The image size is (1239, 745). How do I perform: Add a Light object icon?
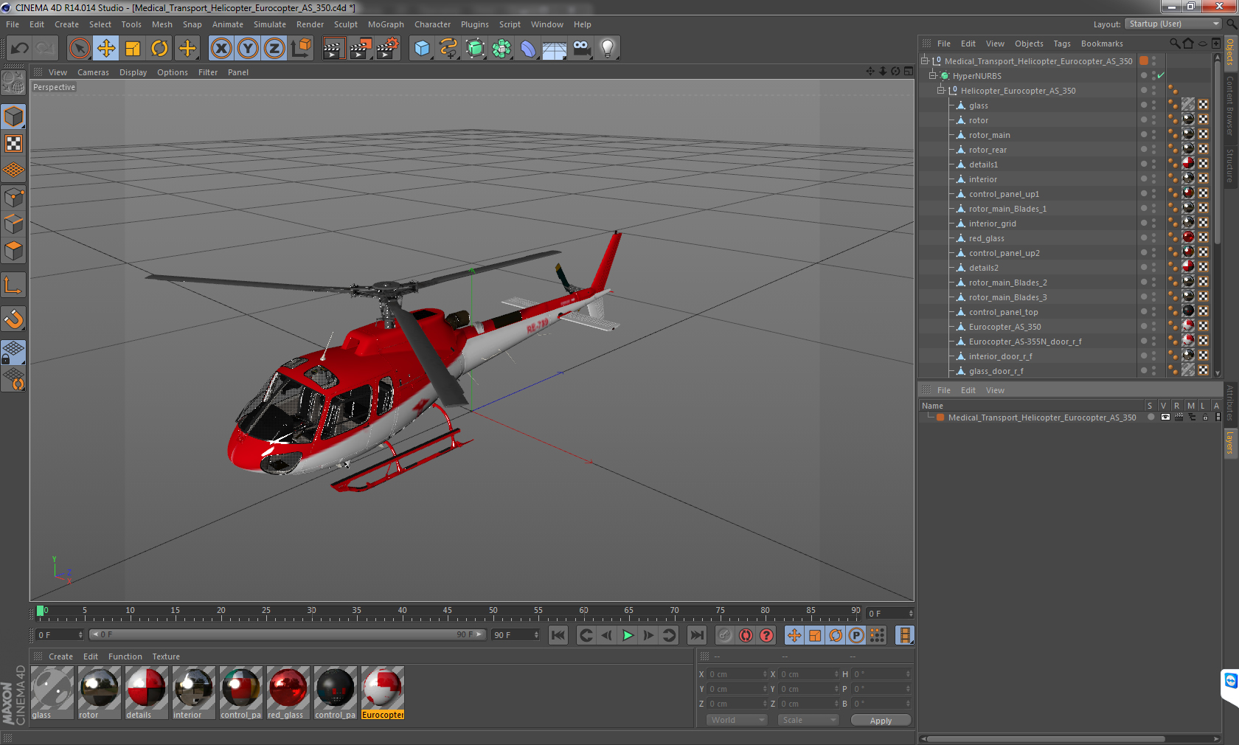[x=608, y=49]
